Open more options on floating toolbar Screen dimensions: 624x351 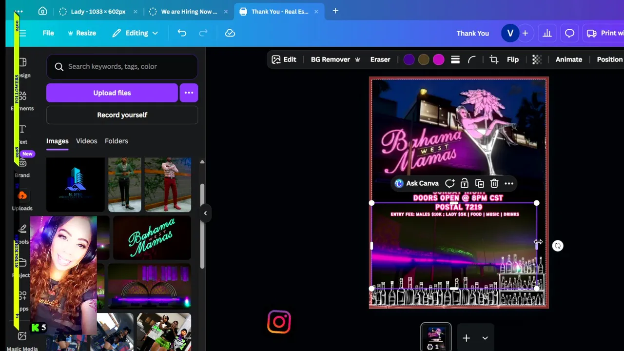pyautogui.click(x=509, y=183)
